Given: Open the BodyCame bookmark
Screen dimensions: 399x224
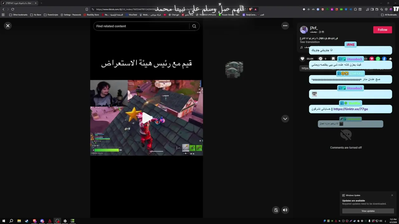Looking at the screenshot, I should click(x=249, y=15).
